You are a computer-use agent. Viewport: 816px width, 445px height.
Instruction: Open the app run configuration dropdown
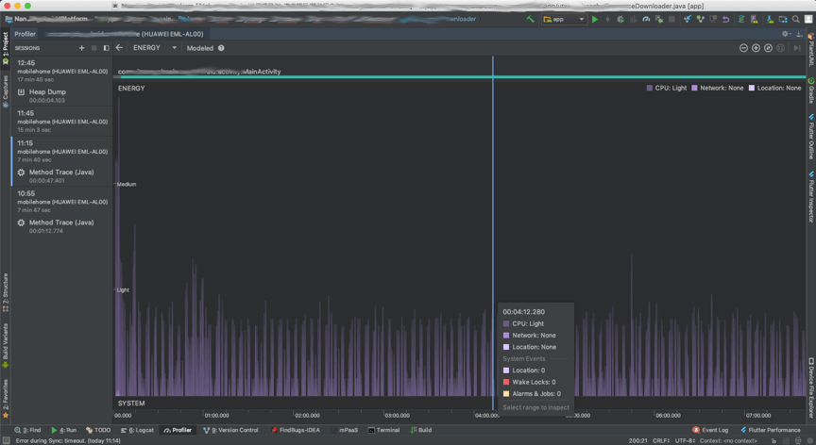(564, 19)
